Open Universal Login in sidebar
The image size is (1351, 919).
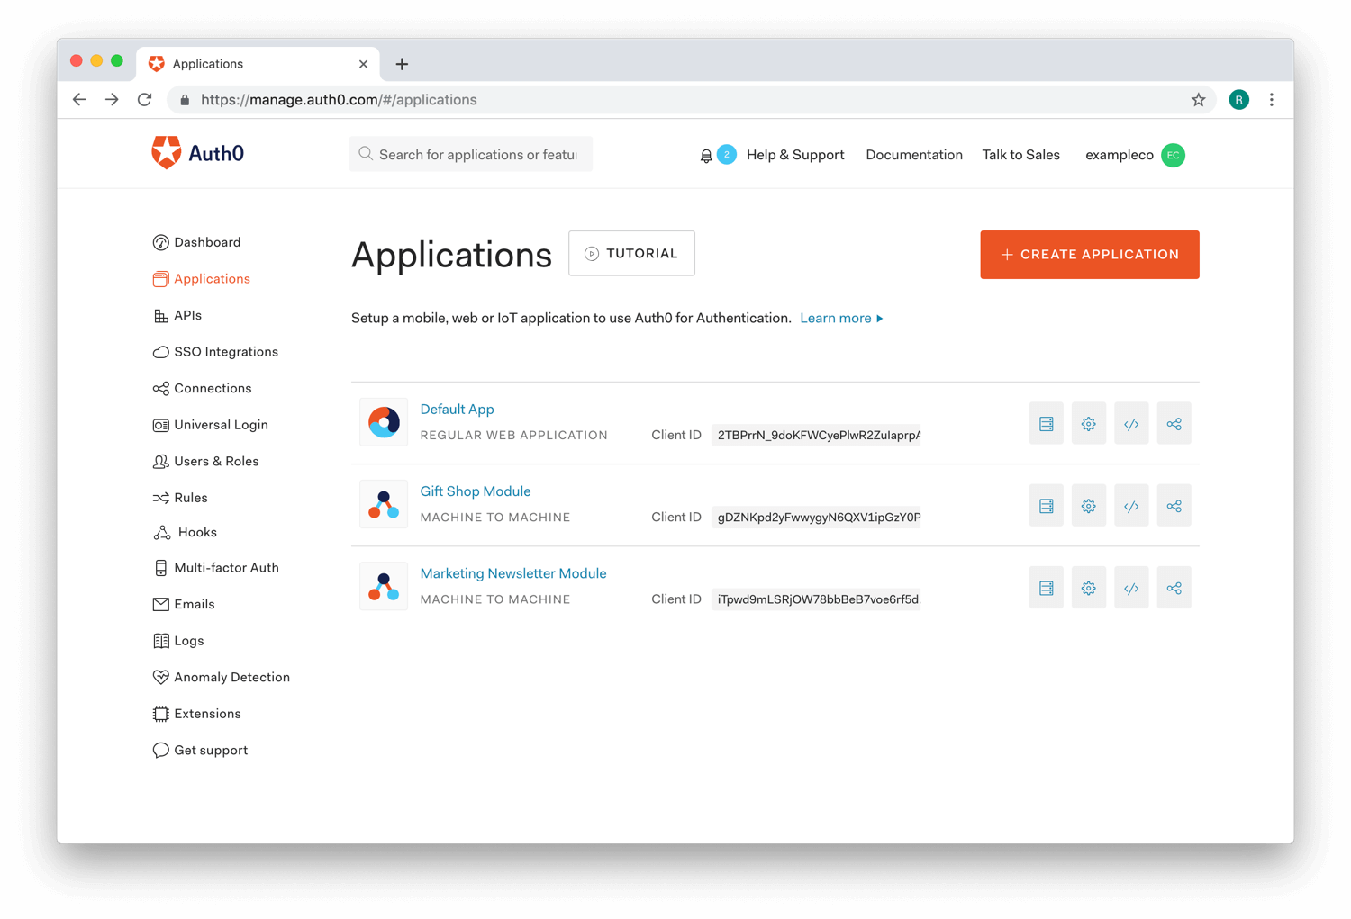coord(211,425)
